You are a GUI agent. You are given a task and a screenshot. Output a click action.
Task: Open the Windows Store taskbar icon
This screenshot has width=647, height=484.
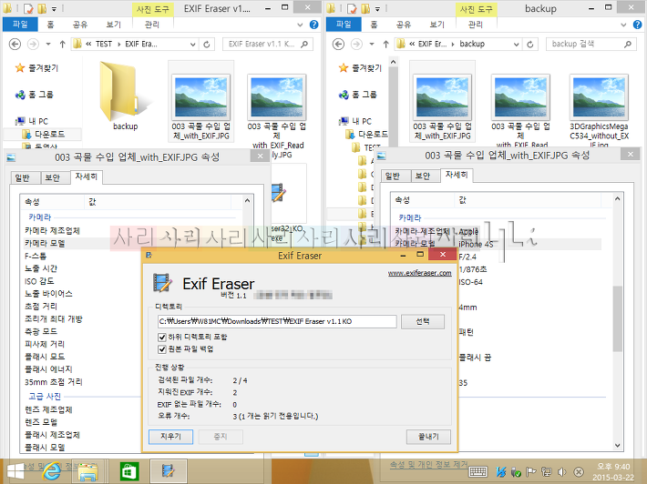tap(129, 471)
